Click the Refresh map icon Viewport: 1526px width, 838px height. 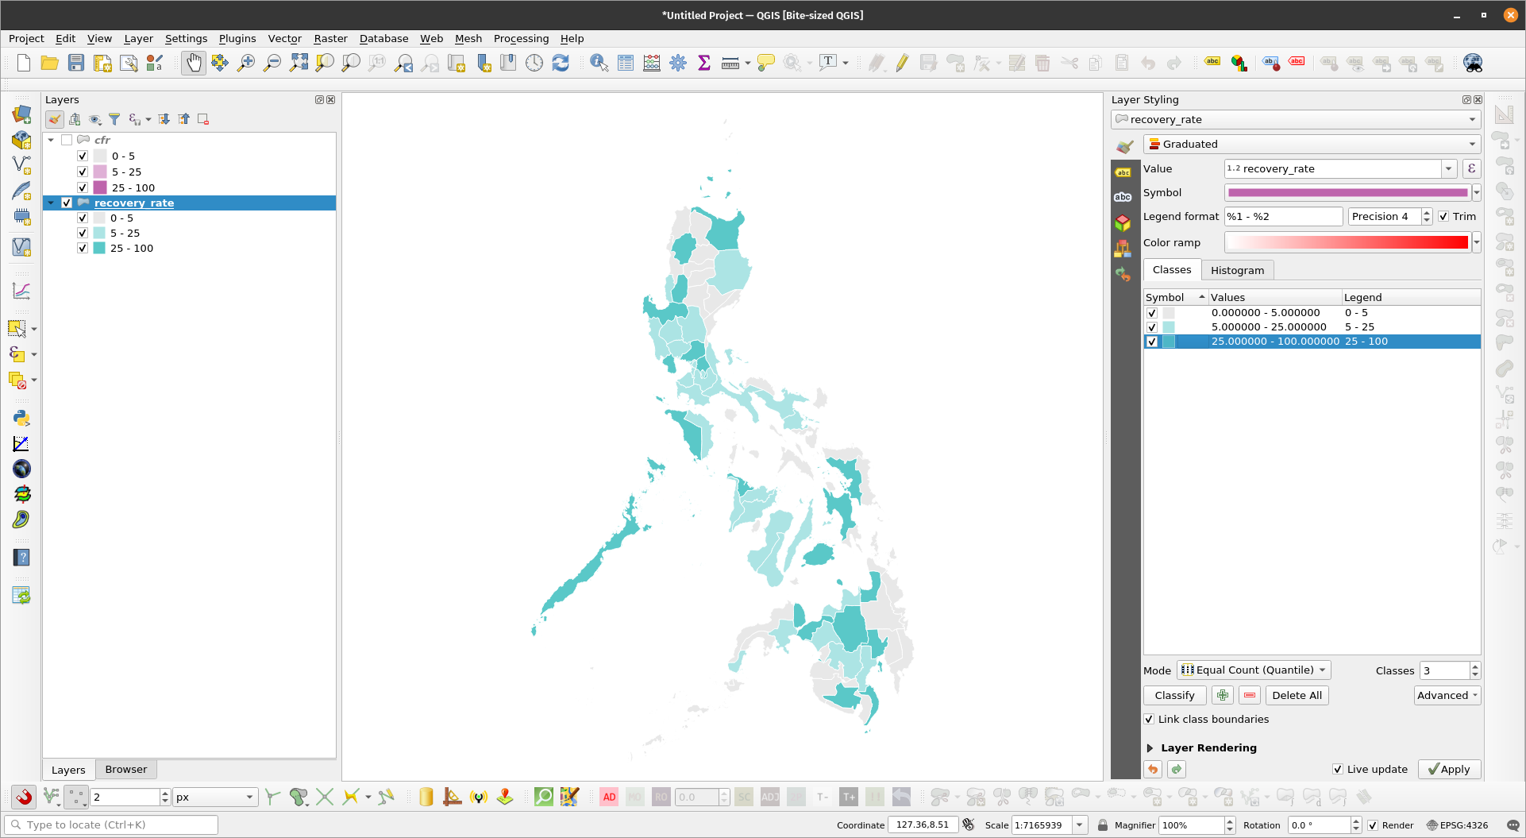[561, 63]
